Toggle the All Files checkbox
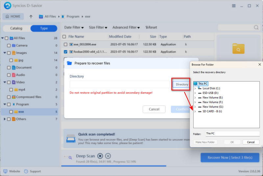263x176 pixels. 7,38
